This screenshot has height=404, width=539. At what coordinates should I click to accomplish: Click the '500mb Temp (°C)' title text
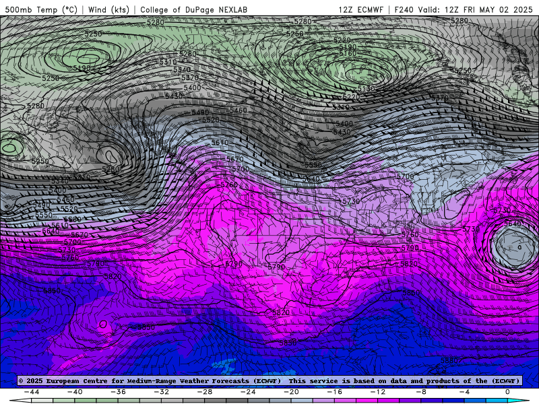41,10
